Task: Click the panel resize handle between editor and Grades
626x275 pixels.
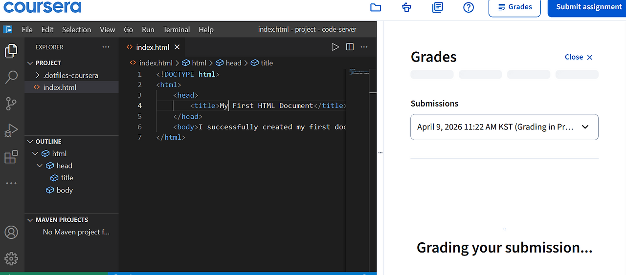Action: [380, 153]
